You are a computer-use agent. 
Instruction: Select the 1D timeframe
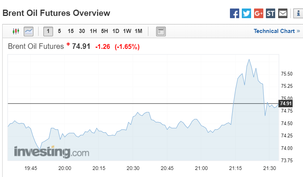[x=116, y=31]
